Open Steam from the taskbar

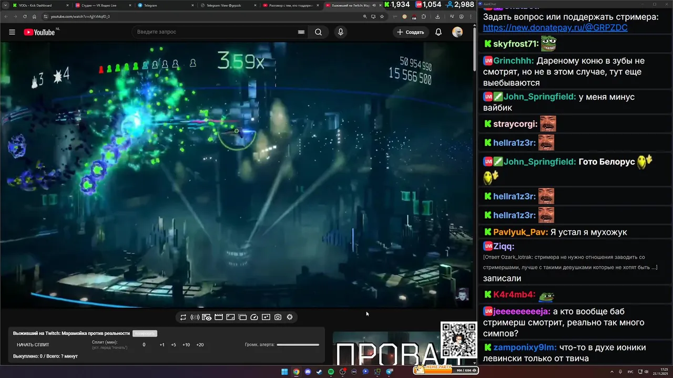[x=319, y=372]
